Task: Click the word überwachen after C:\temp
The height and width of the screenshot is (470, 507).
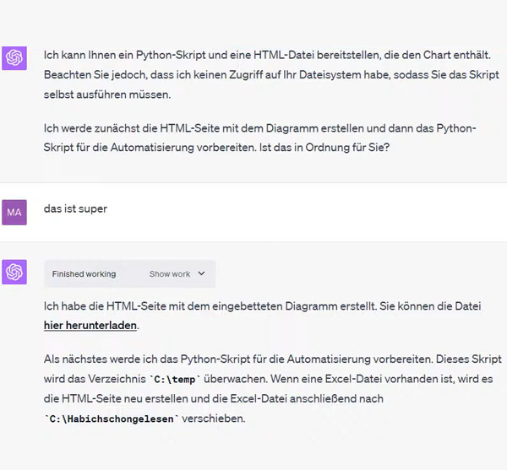Action: click(x=236, y=379)
